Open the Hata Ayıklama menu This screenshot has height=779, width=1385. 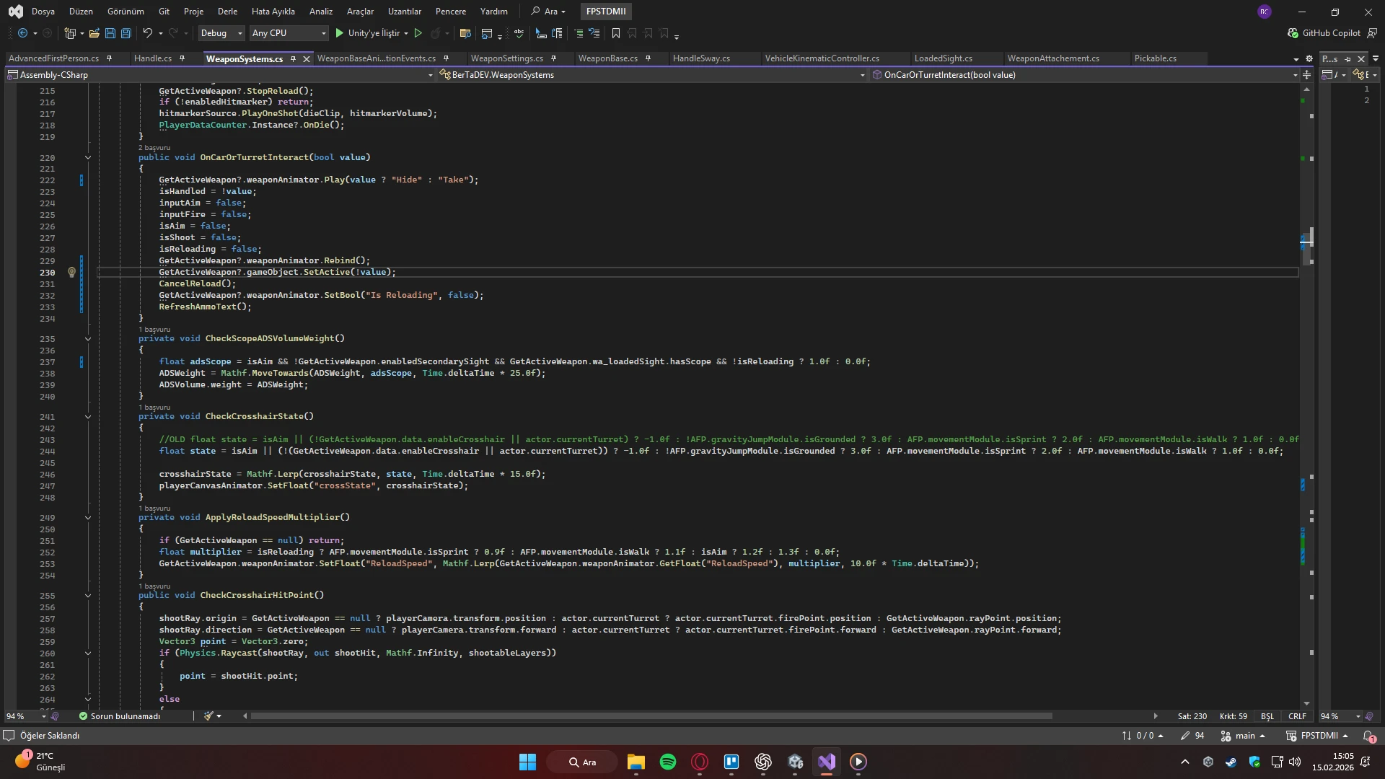[x=273, y=12]
